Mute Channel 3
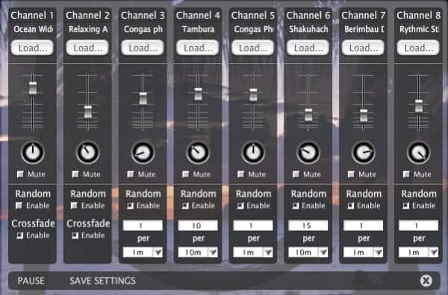The height and width of the screenshot is (295, 448). (x=131, y=174)
